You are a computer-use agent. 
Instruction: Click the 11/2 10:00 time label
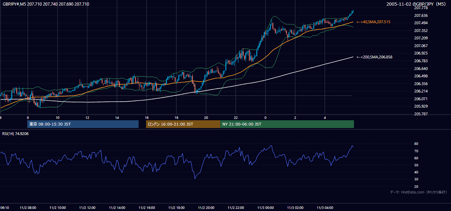tap(58, 208)
